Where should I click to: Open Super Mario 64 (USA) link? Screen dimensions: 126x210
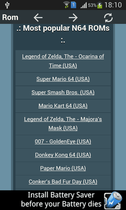click(x=63, y=79)
